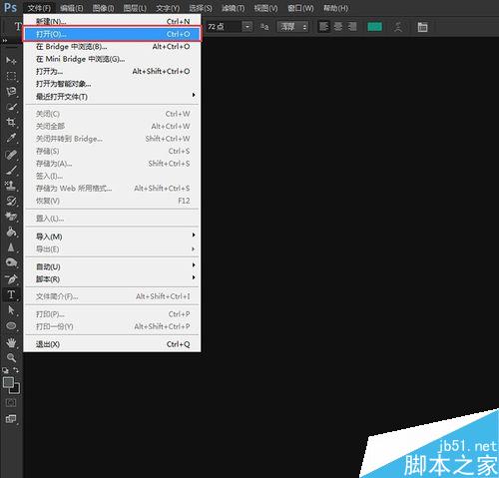
Task: Toggle Quick Mask mode
Action: [11, 403]
